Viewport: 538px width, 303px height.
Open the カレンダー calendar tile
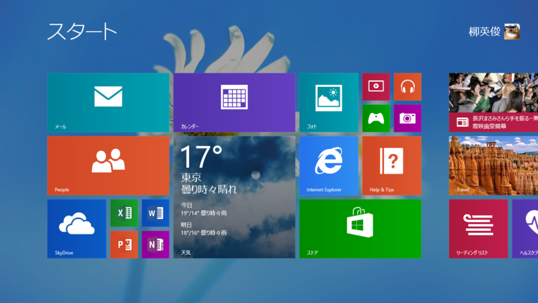pos(234,102)
